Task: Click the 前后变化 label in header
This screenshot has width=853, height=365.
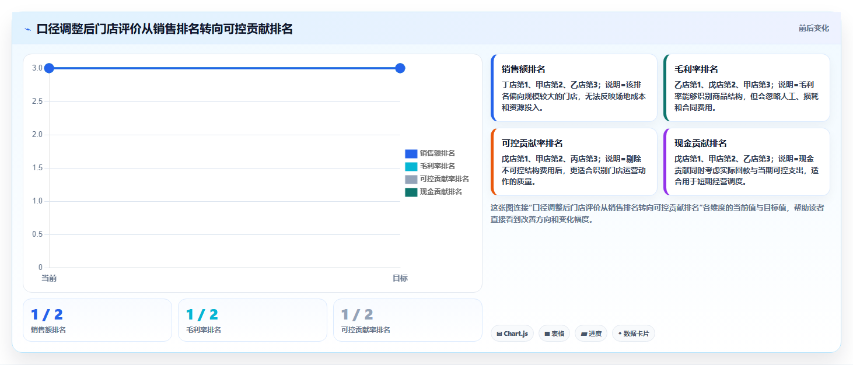Action: coord(813,29)
